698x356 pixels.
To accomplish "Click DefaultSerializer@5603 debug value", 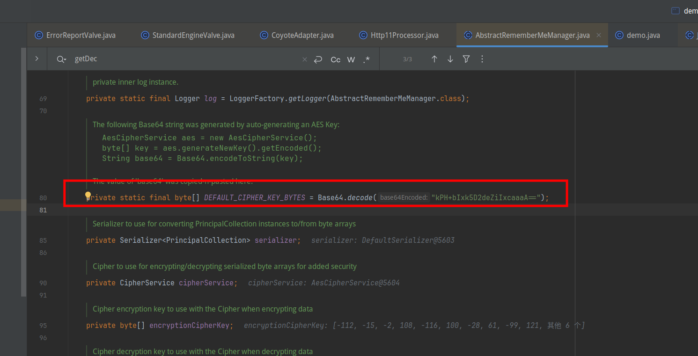I will tap(408, 240).
